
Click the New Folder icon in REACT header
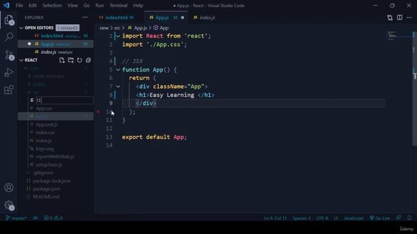[x=71, y=60]
